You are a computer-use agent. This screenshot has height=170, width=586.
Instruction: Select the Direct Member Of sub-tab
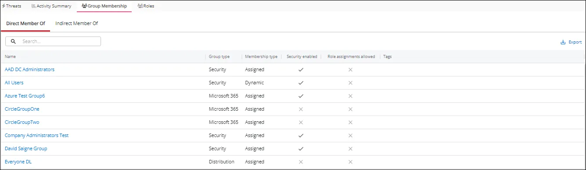pyautogui.click(x=25, y=23)
